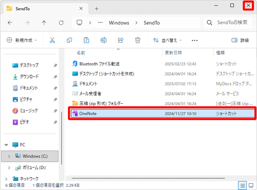The height and width of the screenshot is (190, 257).
Task: Select the ドキュメント file row
Action: [x=163, y=84]
